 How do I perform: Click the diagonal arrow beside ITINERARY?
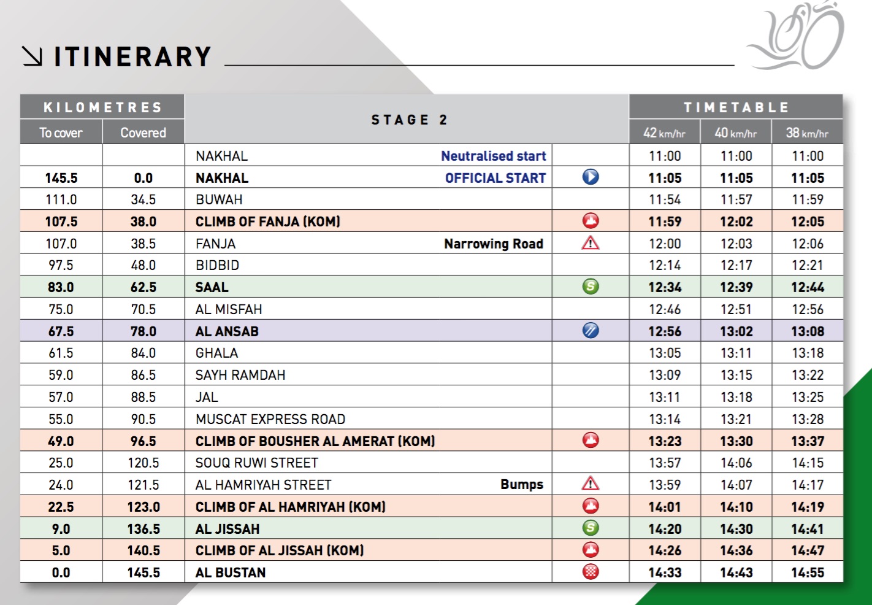[32, 56]
